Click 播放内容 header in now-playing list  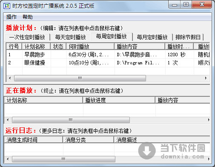tap(183, 100)
